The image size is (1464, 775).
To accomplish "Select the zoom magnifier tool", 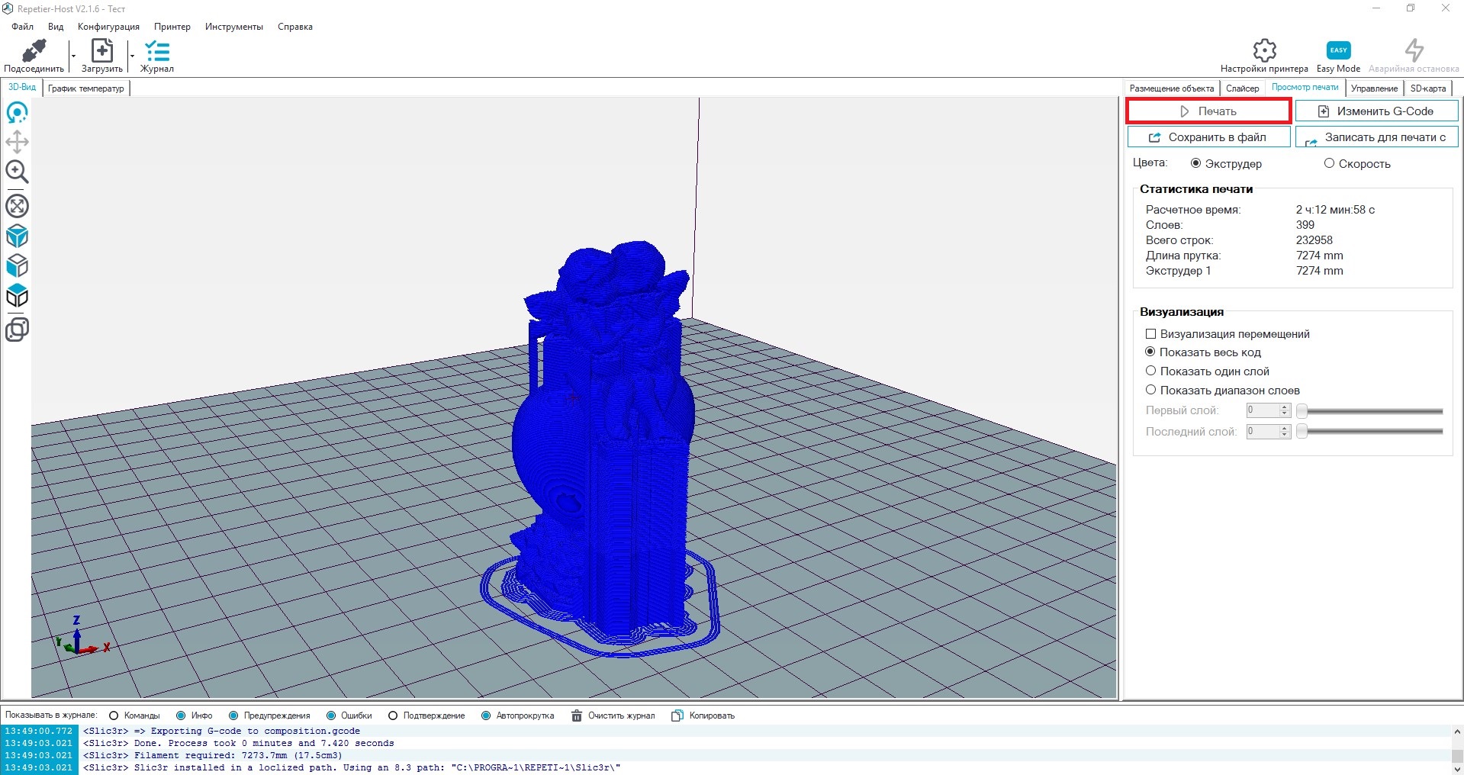I will click(17, 172).
